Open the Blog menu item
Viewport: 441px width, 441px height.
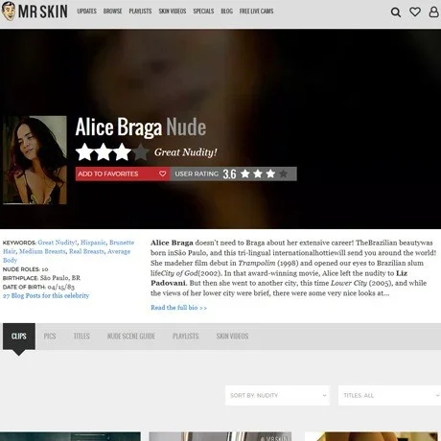[x=226, y=12]
